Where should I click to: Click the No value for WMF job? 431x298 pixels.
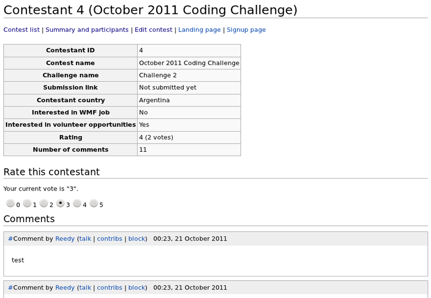click(189, 112)
